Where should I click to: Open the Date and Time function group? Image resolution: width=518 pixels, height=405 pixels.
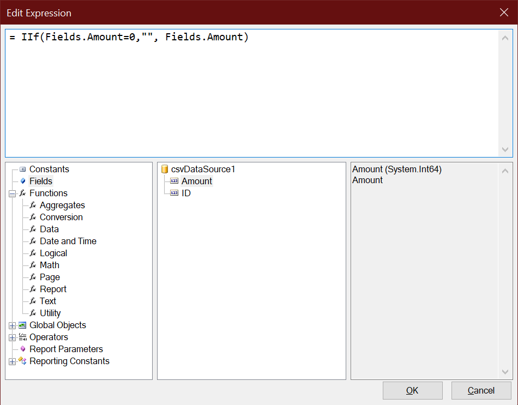coord(68,241)
